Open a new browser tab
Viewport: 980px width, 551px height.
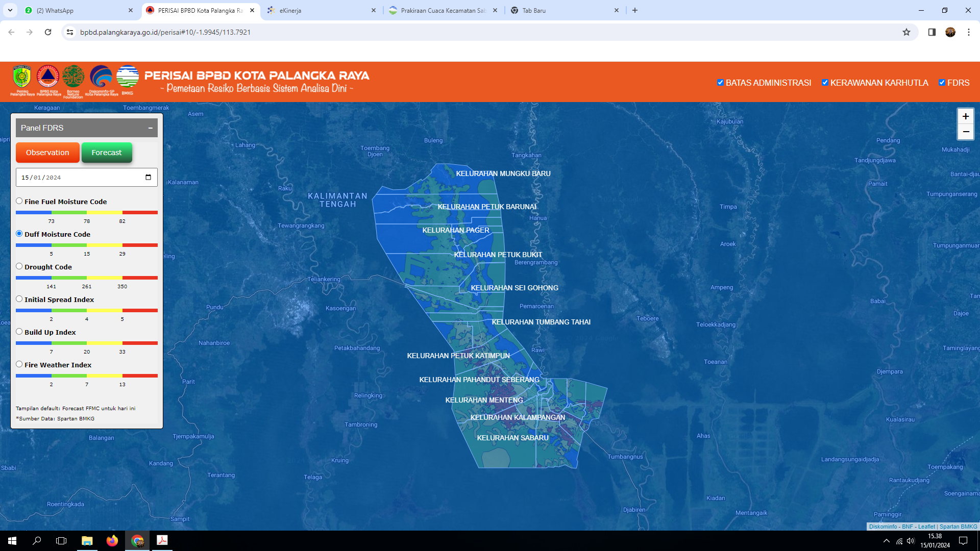[635, 10]
